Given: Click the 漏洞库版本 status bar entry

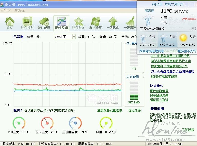Looking at the screenshot, I should pyautogui.click(x=95, y=144).
